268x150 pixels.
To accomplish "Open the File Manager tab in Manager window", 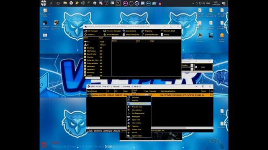I will [91, 31].
